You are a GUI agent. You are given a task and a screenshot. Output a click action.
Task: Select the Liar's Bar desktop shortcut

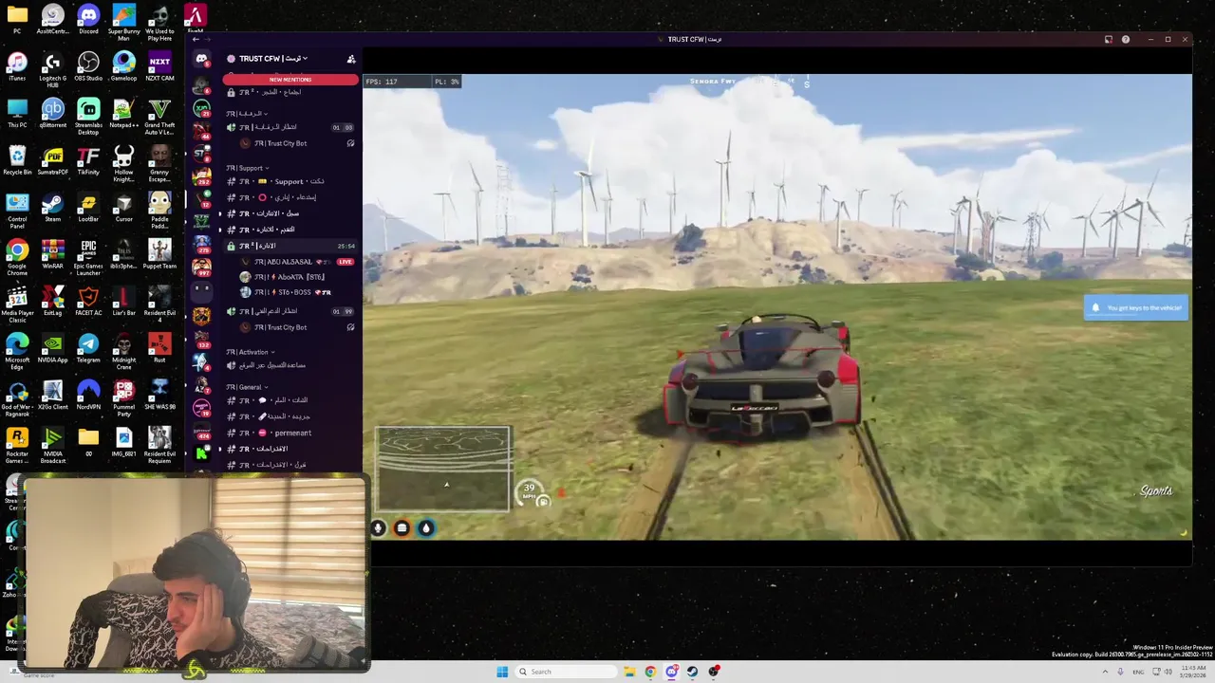coord(123,301)
